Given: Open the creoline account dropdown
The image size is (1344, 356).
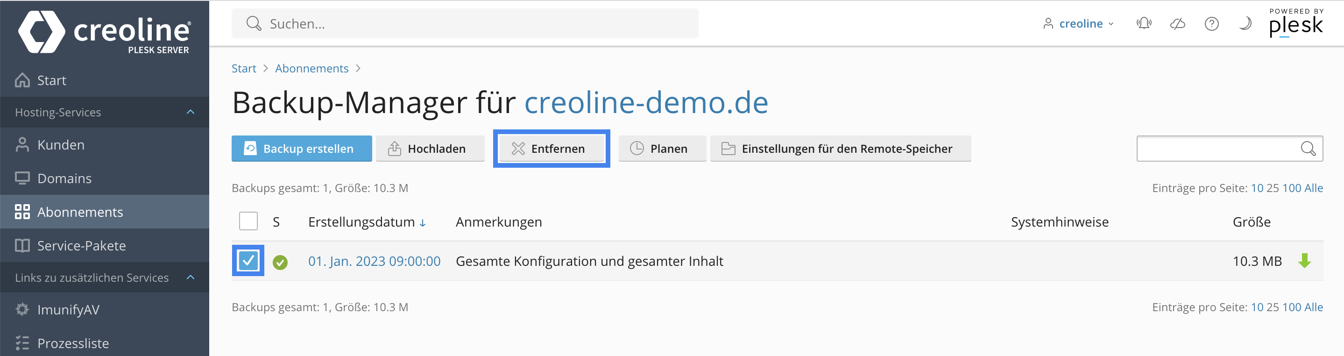Looking at the screenshot, I should (1078, 23).
